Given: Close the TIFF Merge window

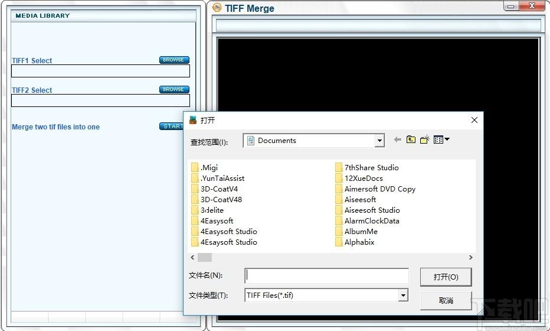Looking at the screenshot, I should 532,6.
